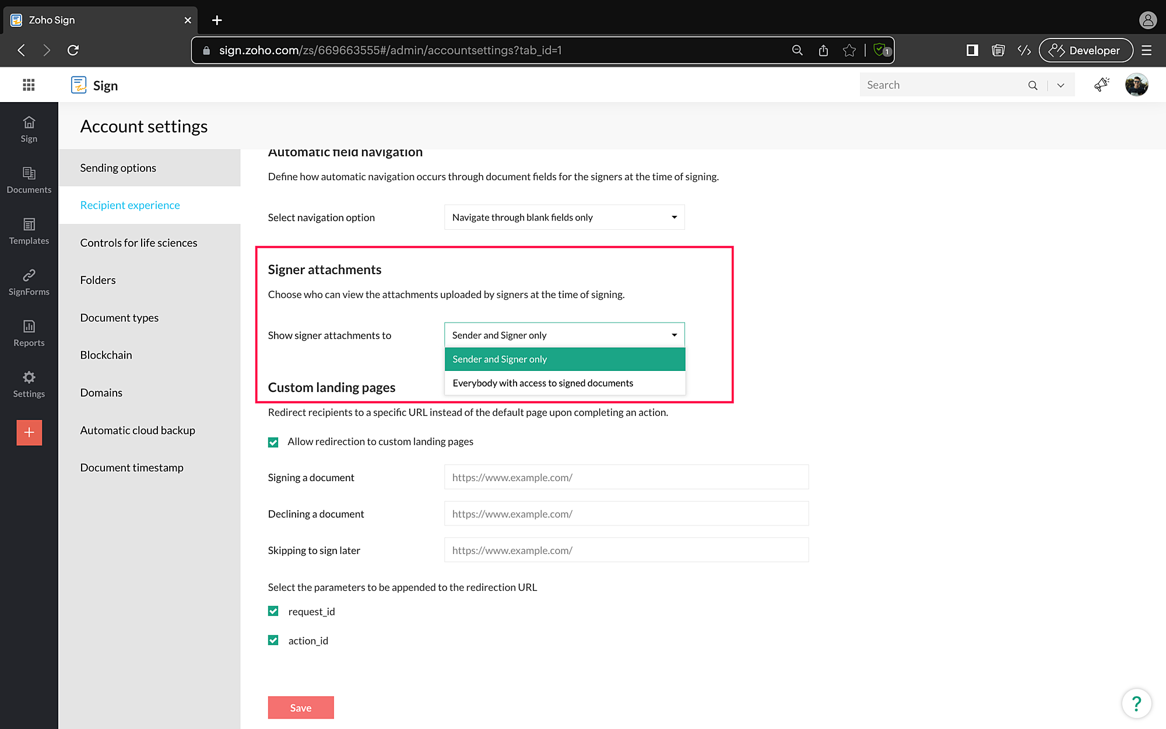The height and width of the screenshot is (729, 1166).
Task: Open the Select navigation option dropdown
Action: (564, 218)
